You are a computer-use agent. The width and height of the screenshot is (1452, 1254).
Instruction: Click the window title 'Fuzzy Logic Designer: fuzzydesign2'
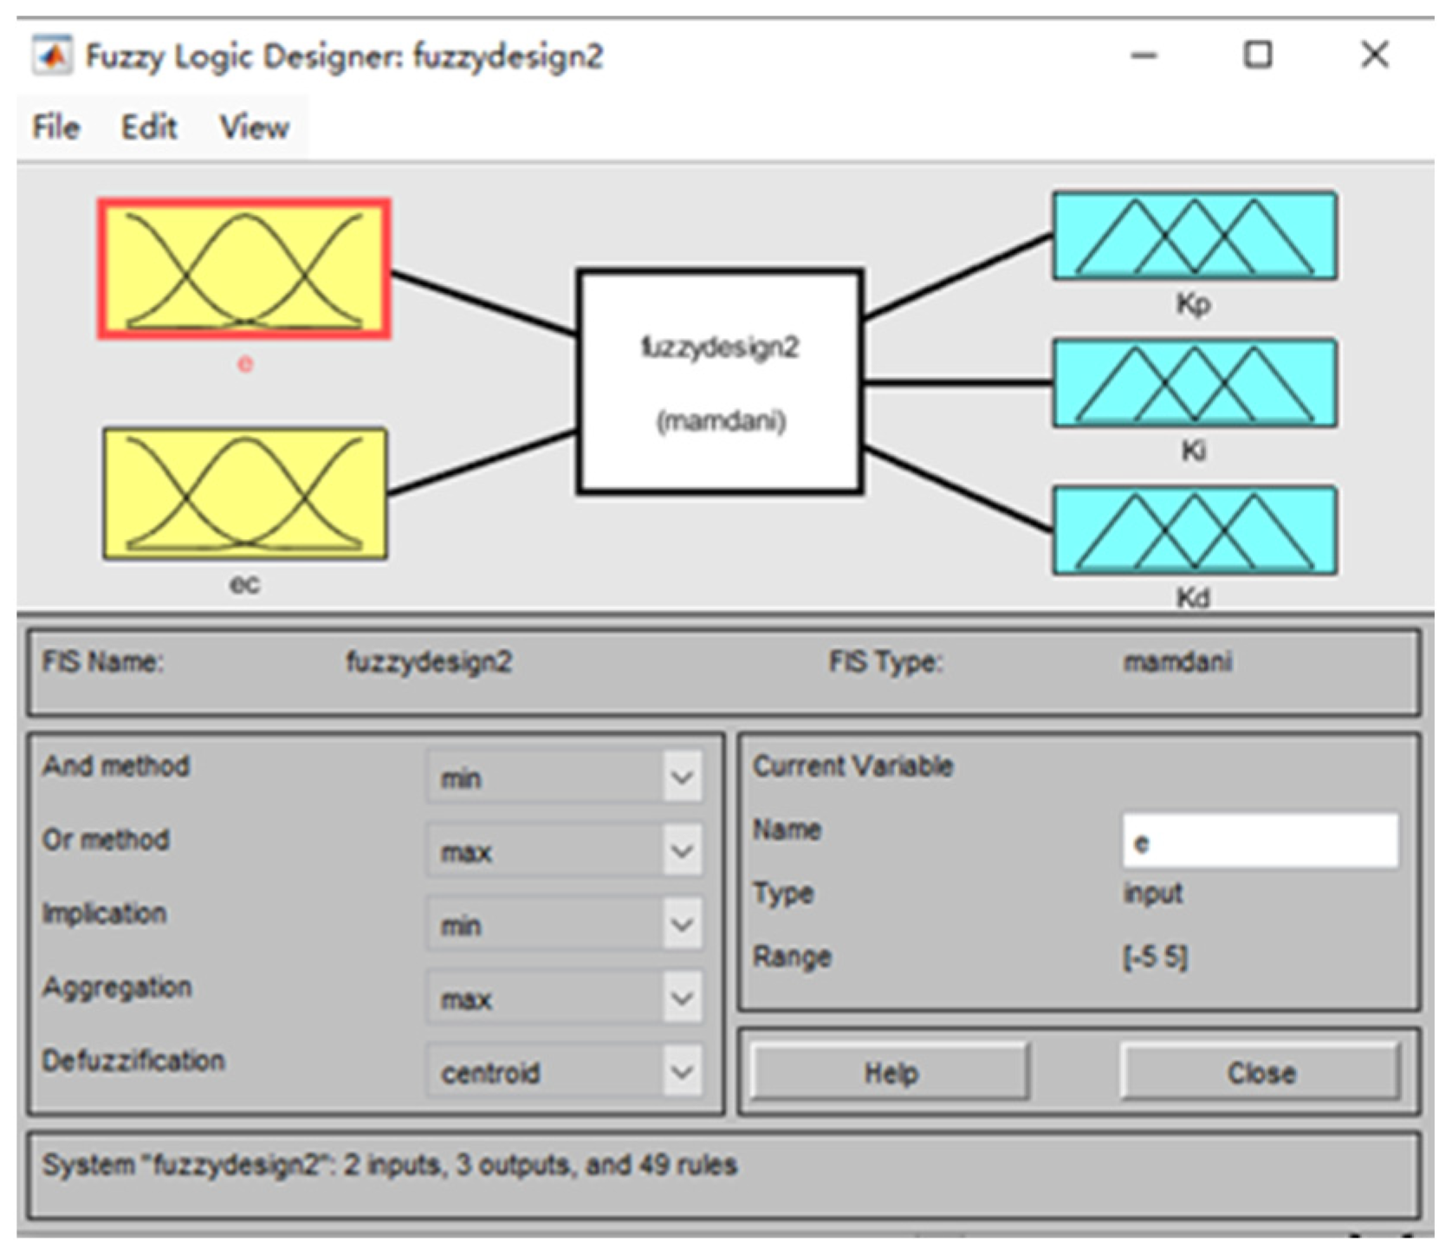[344, 56]
